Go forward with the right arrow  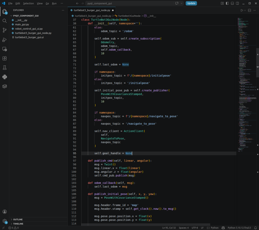82,3
